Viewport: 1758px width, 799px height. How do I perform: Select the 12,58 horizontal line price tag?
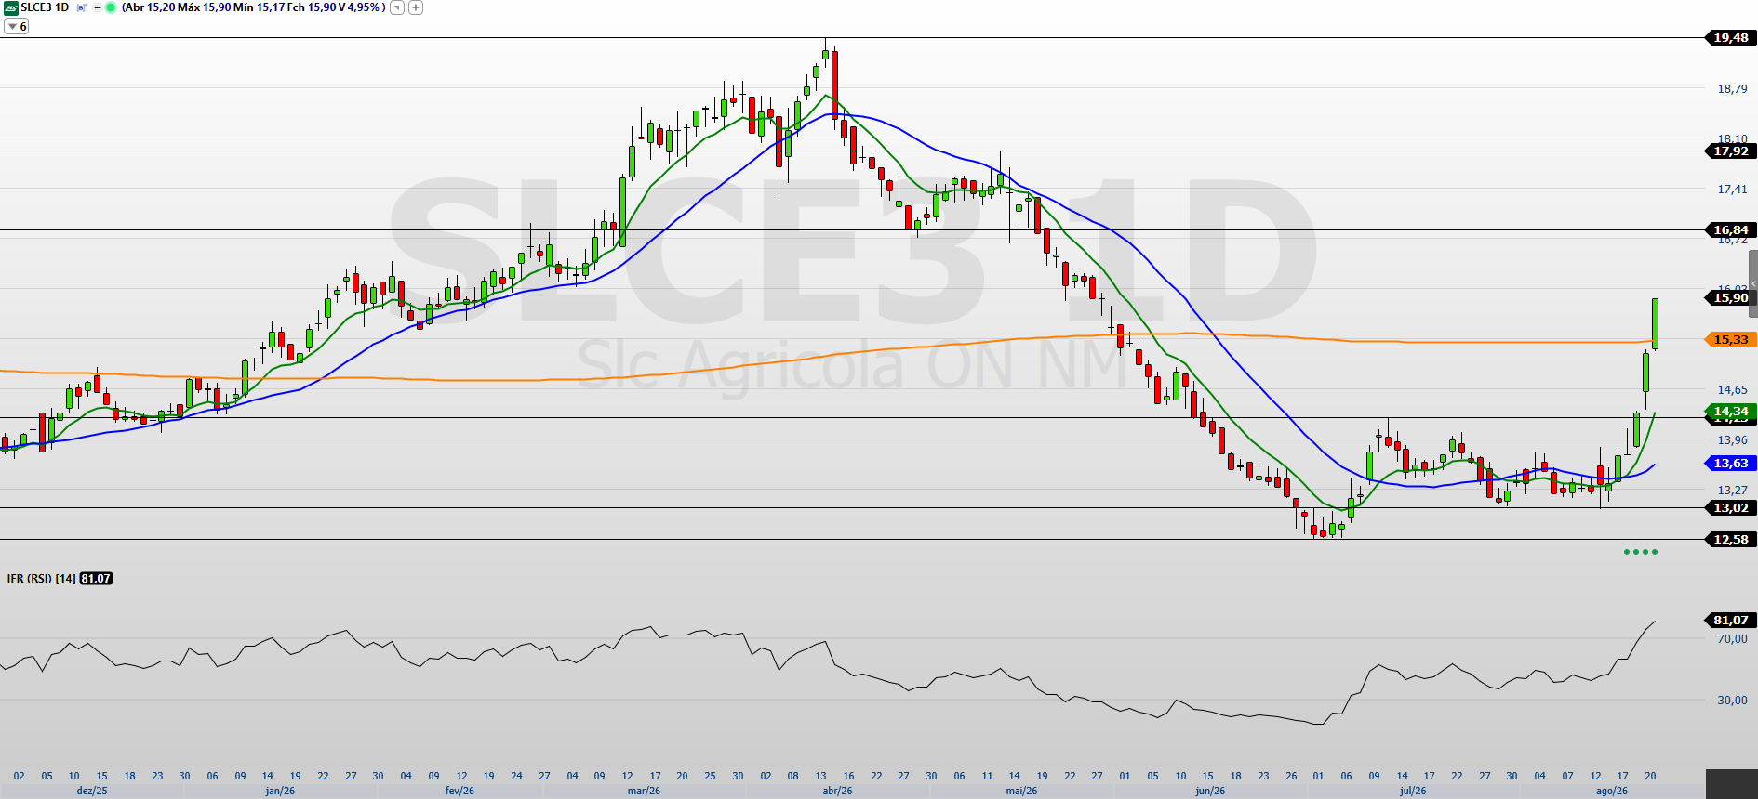pyautogui.click(x=1730, y=540)
